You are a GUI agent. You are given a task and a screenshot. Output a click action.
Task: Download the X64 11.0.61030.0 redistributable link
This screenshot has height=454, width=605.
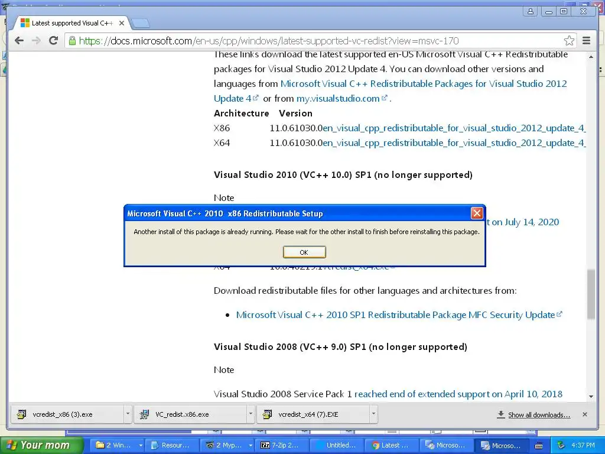(454, 143)
